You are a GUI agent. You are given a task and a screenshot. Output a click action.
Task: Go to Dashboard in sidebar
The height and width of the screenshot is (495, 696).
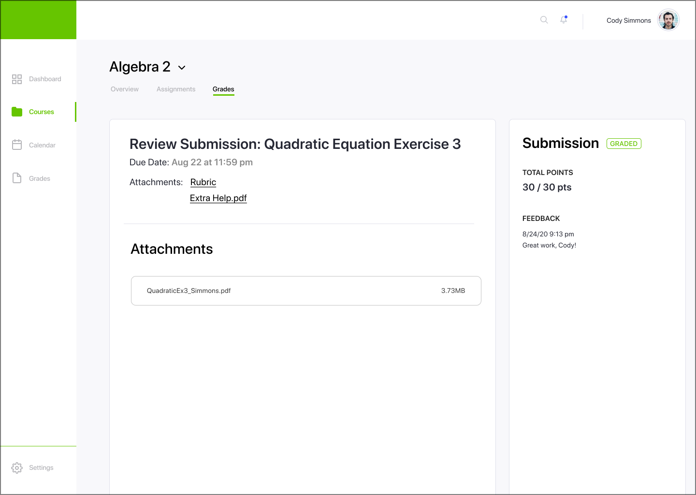tap(45, 79)
